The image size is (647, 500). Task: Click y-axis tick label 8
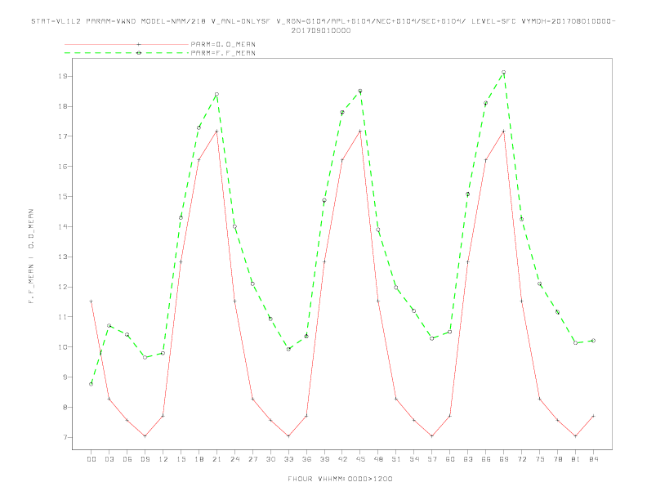pyautogui.click(x=65, y=407)
